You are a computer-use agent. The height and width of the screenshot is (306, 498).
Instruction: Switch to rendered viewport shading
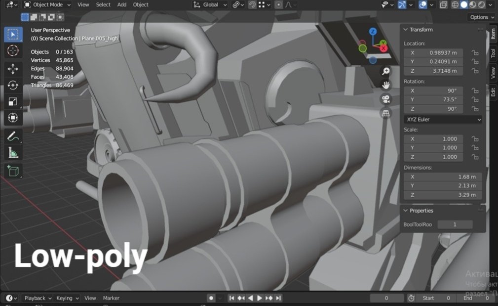[482, 5]
